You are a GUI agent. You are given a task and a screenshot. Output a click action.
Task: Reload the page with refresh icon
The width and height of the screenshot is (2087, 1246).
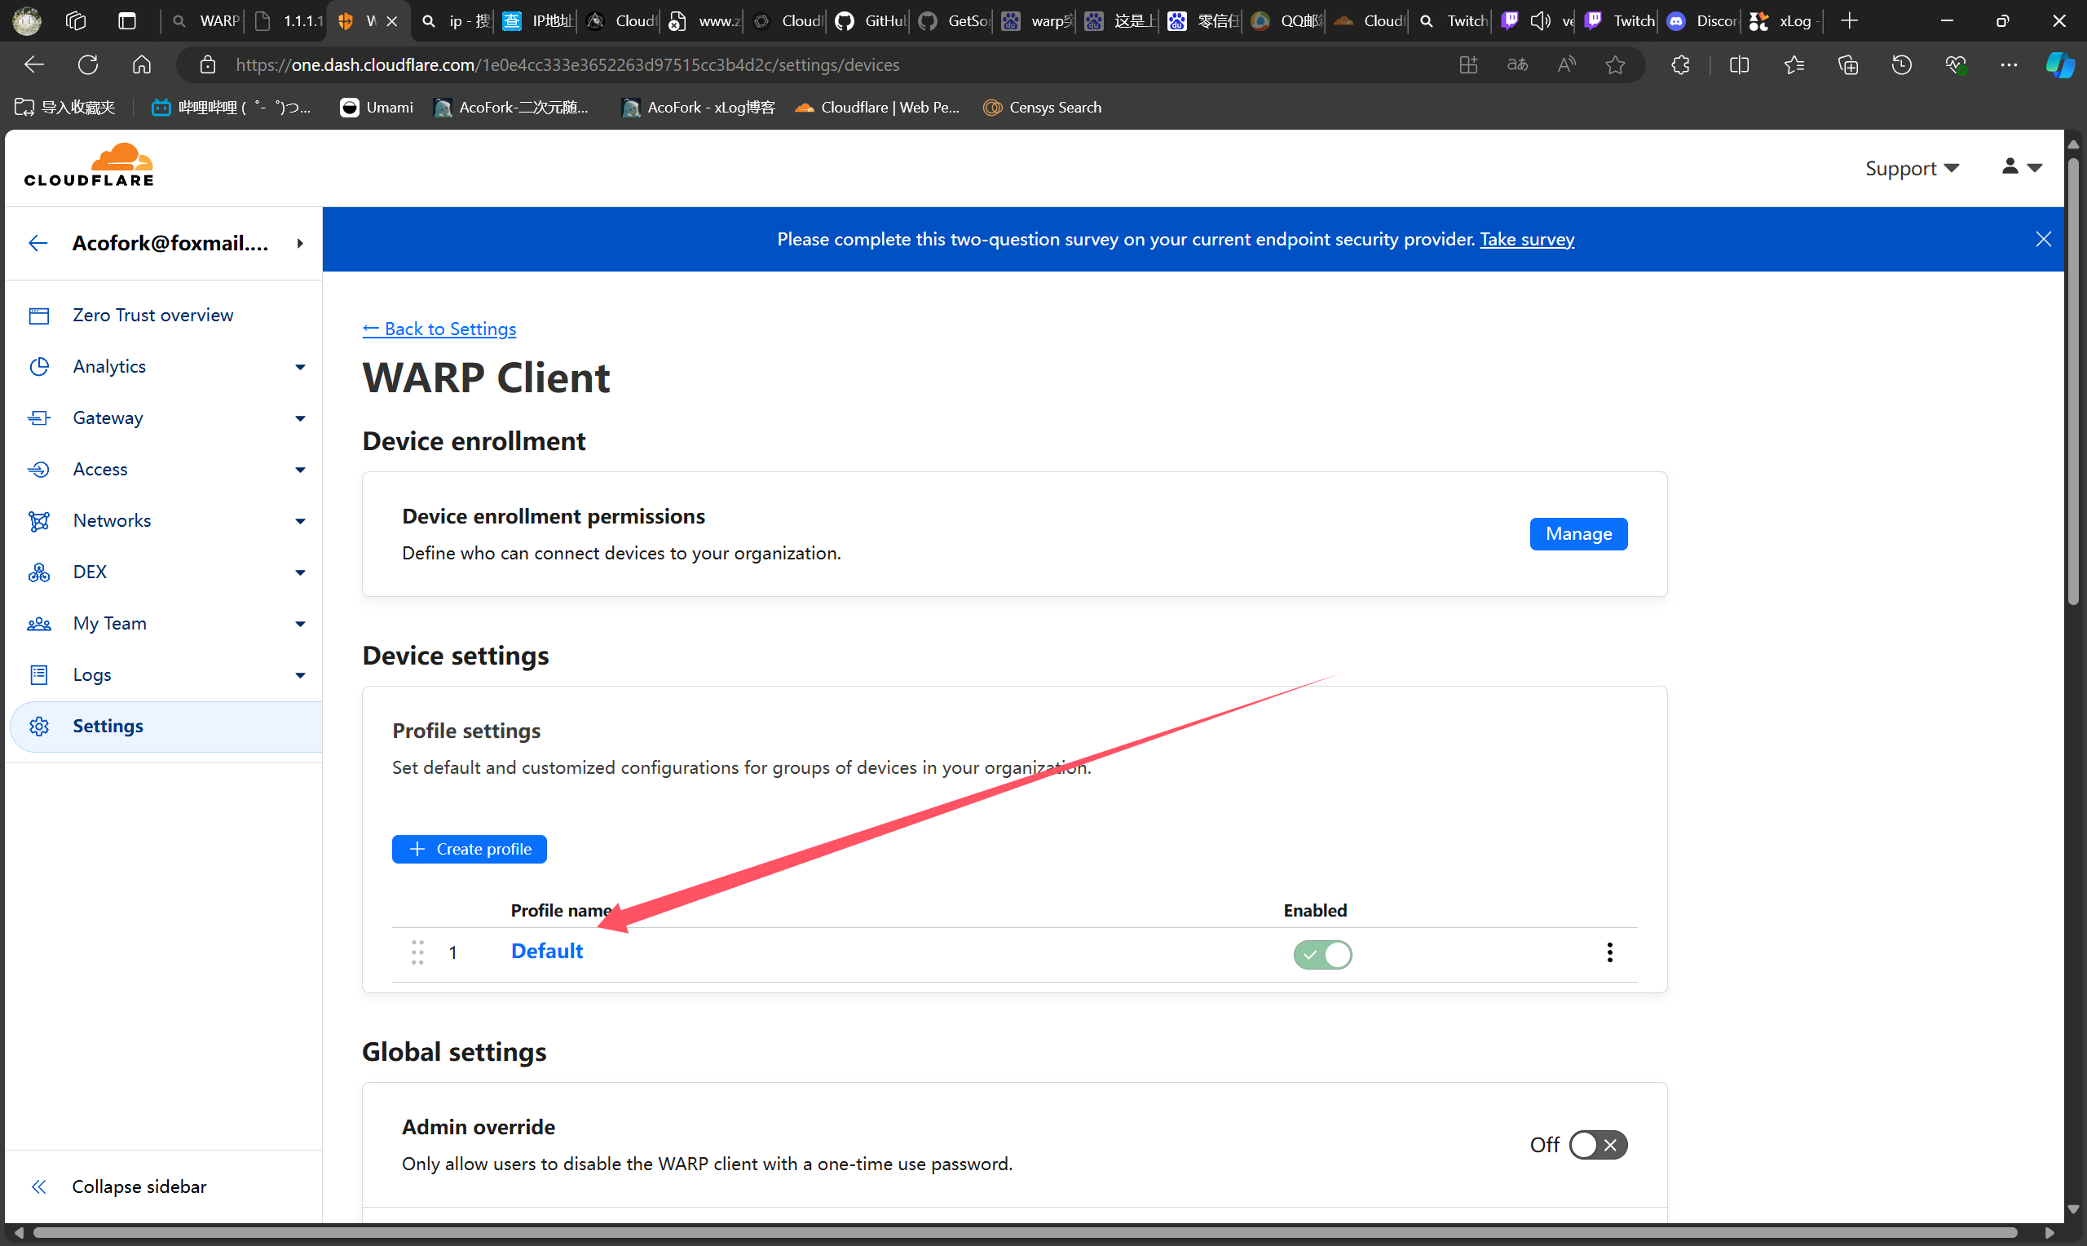[x=88, y=64]
